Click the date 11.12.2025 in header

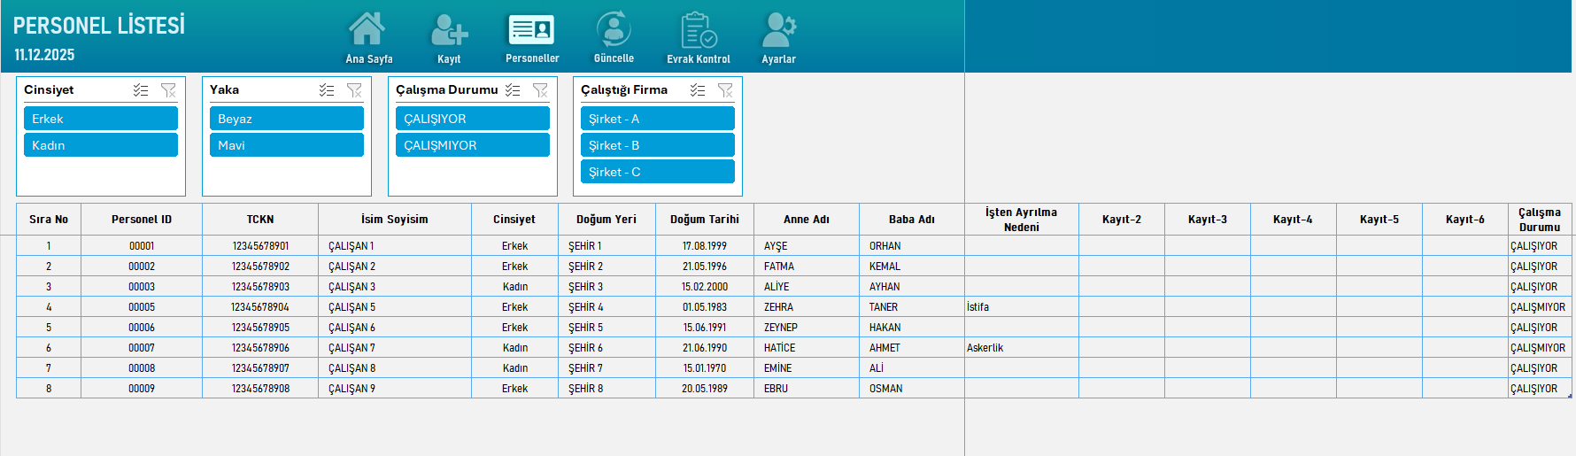point(44,55)
